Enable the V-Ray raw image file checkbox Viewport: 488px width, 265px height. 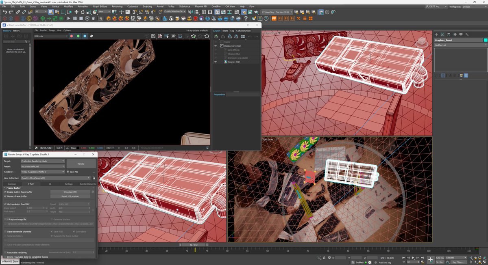[5, 219]
